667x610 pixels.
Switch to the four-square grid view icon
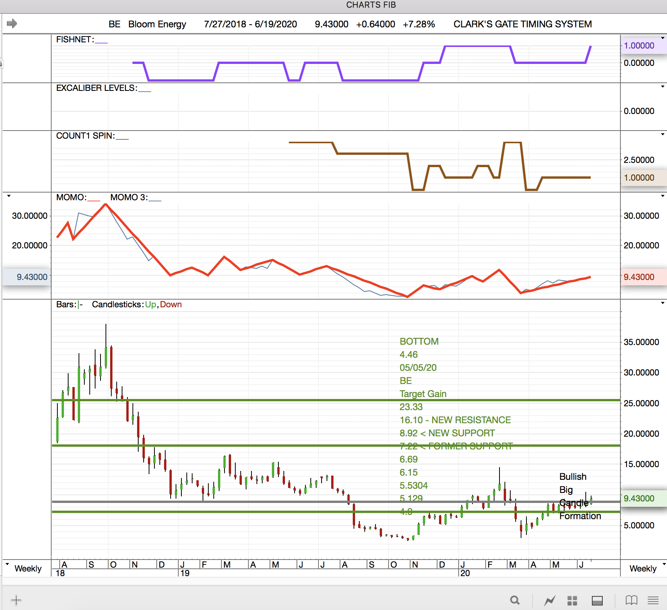pos(572,600)
